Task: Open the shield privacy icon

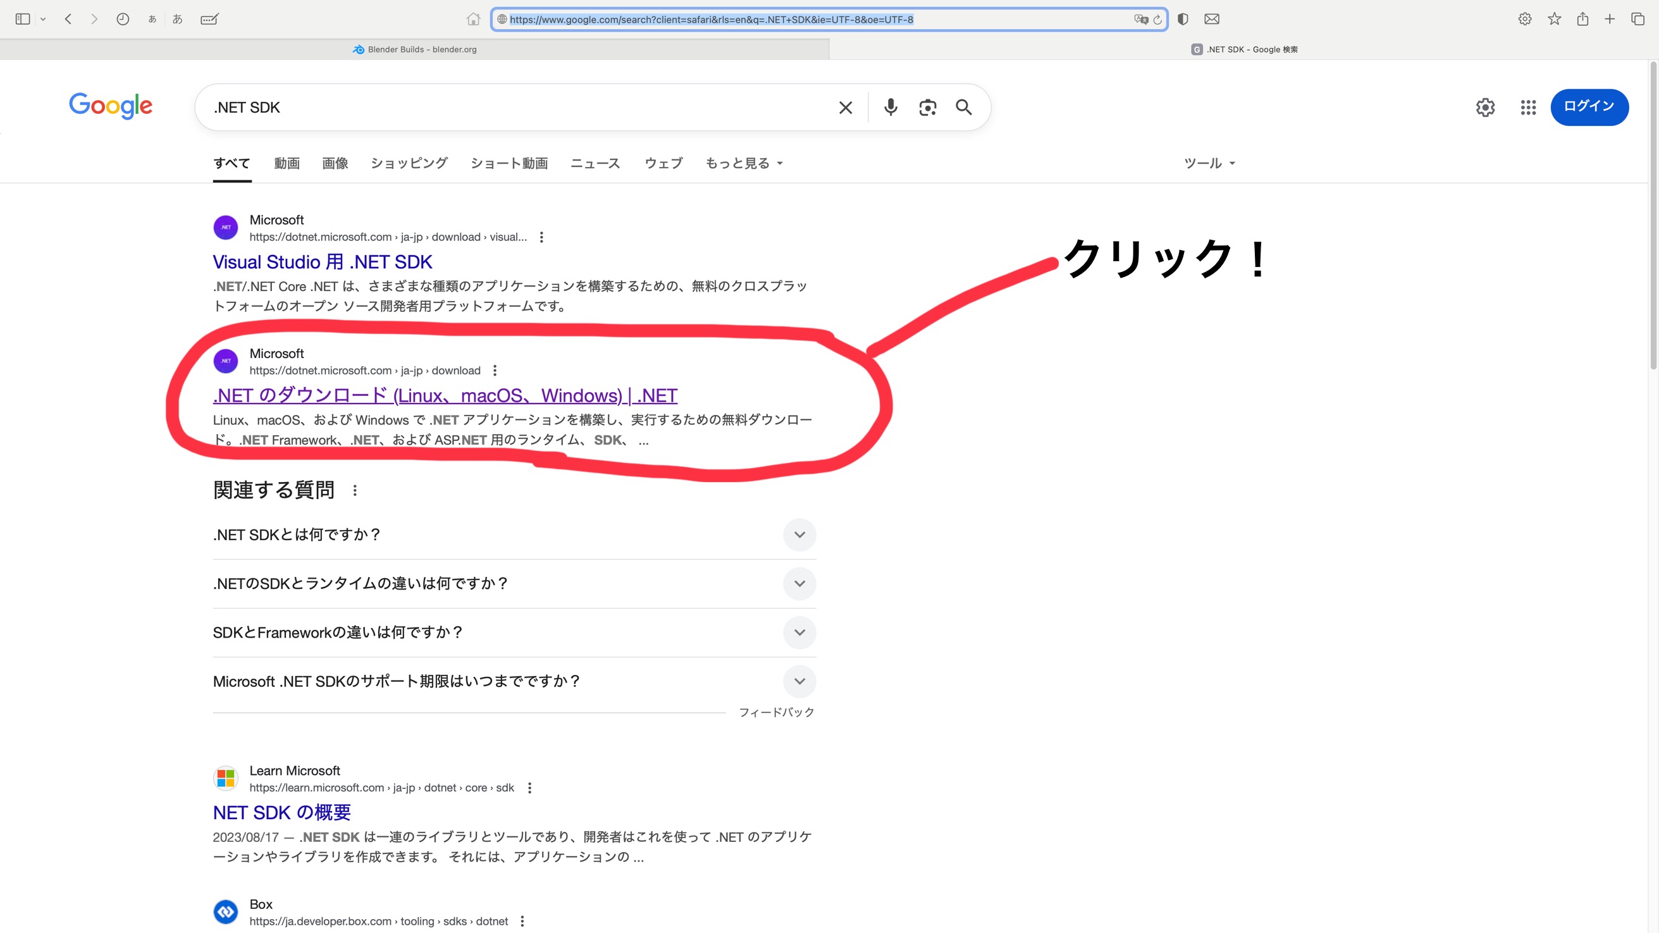Action: [1182, 20]
